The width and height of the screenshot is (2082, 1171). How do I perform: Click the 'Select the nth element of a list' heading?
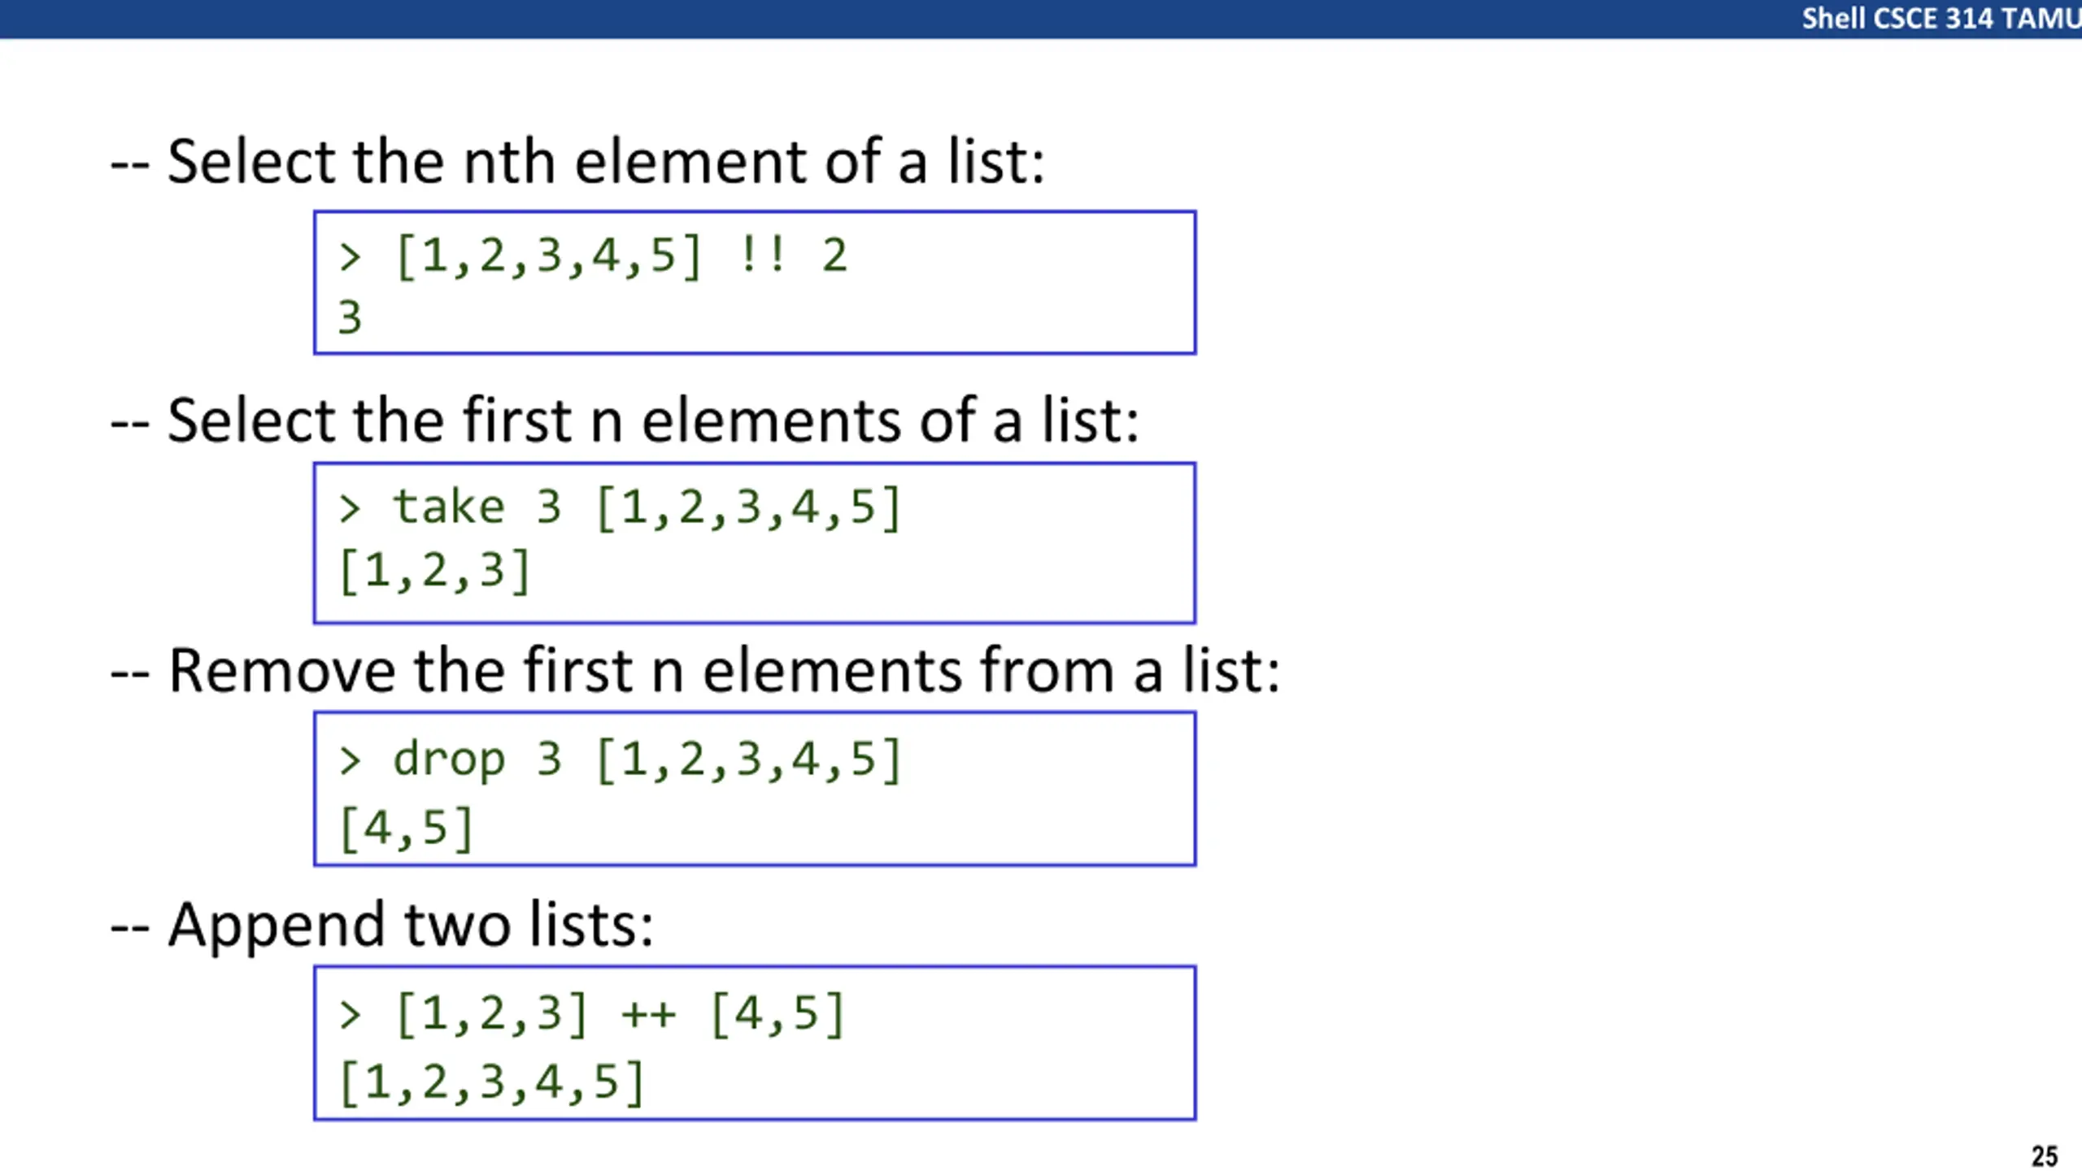coord(577,162)
